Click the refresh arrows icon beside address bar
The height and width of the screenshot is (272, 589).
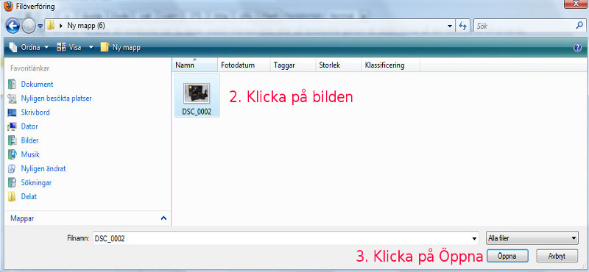[463, 26]
